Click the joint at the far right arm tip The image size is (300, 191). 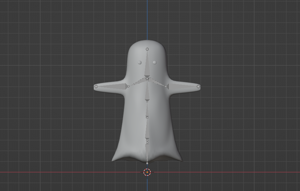point(198,87)
